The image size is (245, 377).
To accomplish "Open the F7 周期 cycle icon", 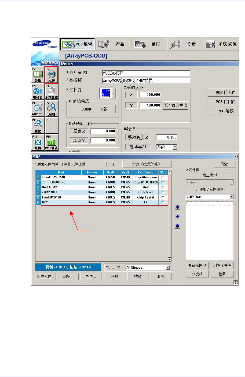I will (52, 108).
